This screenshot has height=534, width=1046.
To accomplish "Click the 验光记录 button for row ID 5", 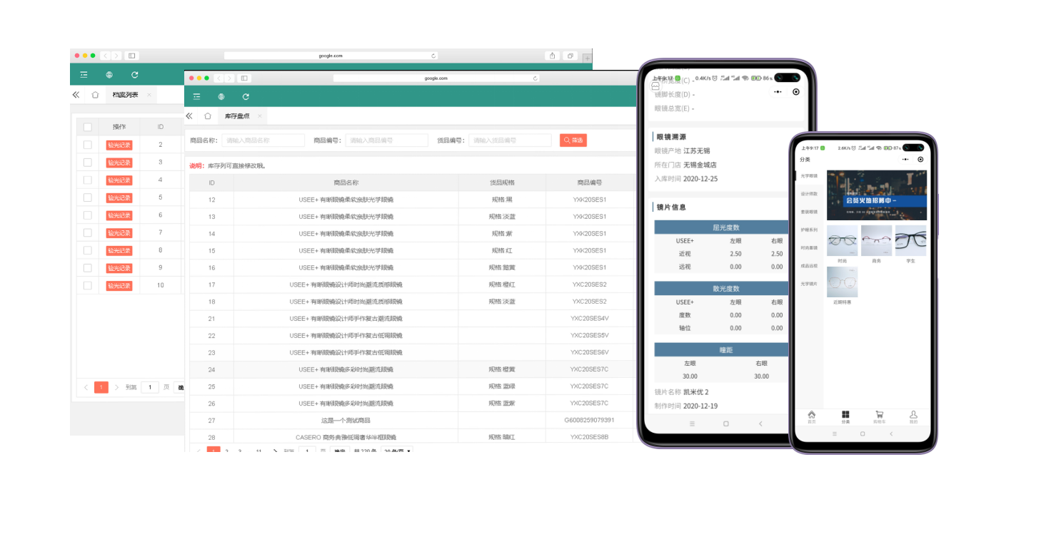I will click(x=119, y=197).
